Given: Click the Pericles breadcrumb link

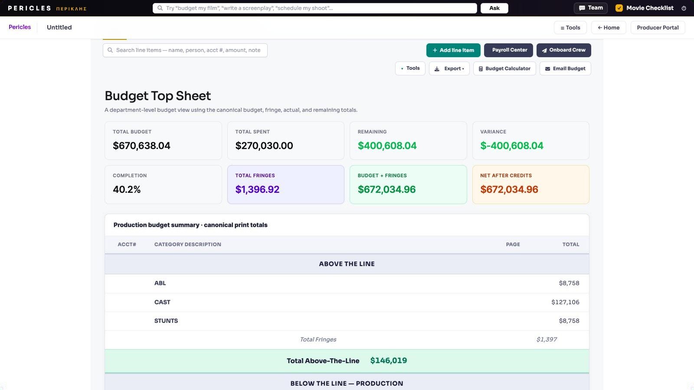Looking at the screenshot, I should 20,27.
